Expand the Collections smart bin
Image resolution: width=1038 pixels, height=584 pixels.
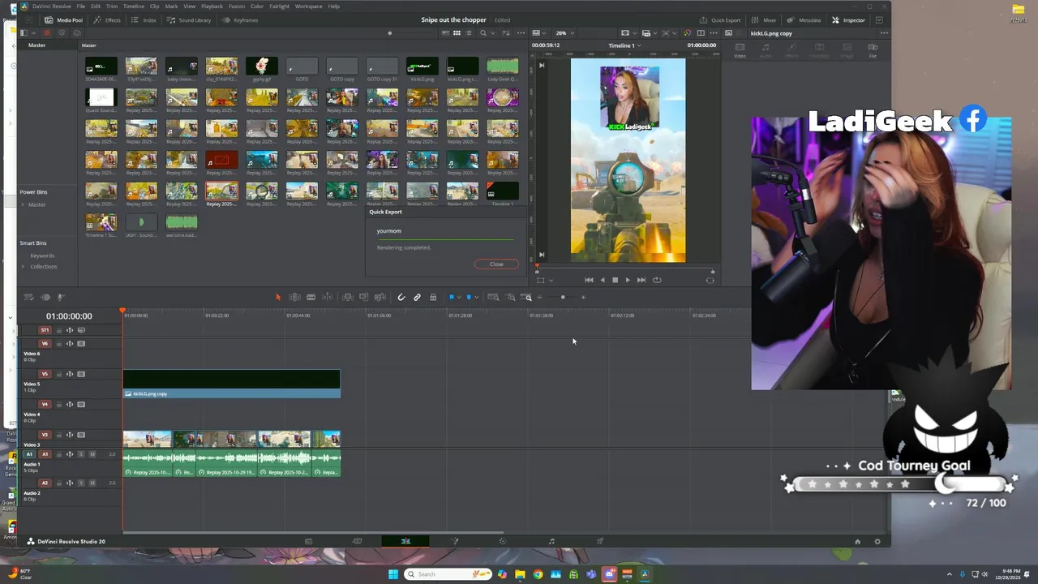(x=24, y=267)
